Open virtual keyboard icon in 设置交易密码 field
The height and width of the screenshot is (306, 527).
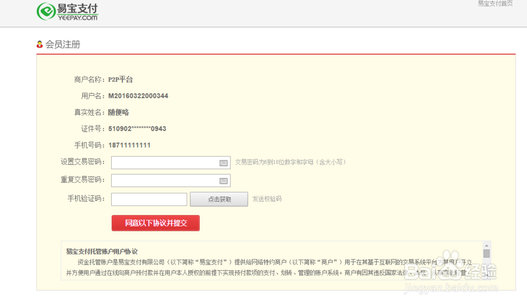[223, 163]
